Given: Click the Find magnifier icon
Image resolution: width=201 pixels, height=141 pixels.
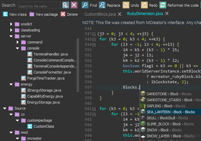Looking at the screenshot, I should pyautogui.click(x=85, y=5).
